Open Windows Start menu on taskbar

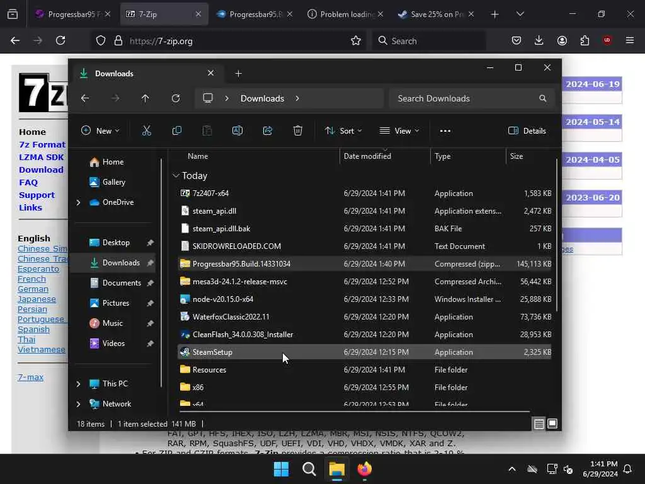point(282,469)
